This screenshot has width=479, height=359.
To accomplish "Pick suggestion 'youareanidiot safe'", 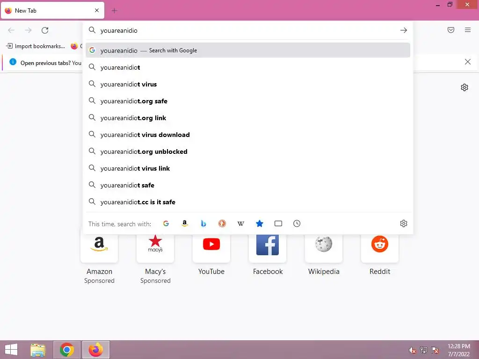I will [x=248, y=185].
